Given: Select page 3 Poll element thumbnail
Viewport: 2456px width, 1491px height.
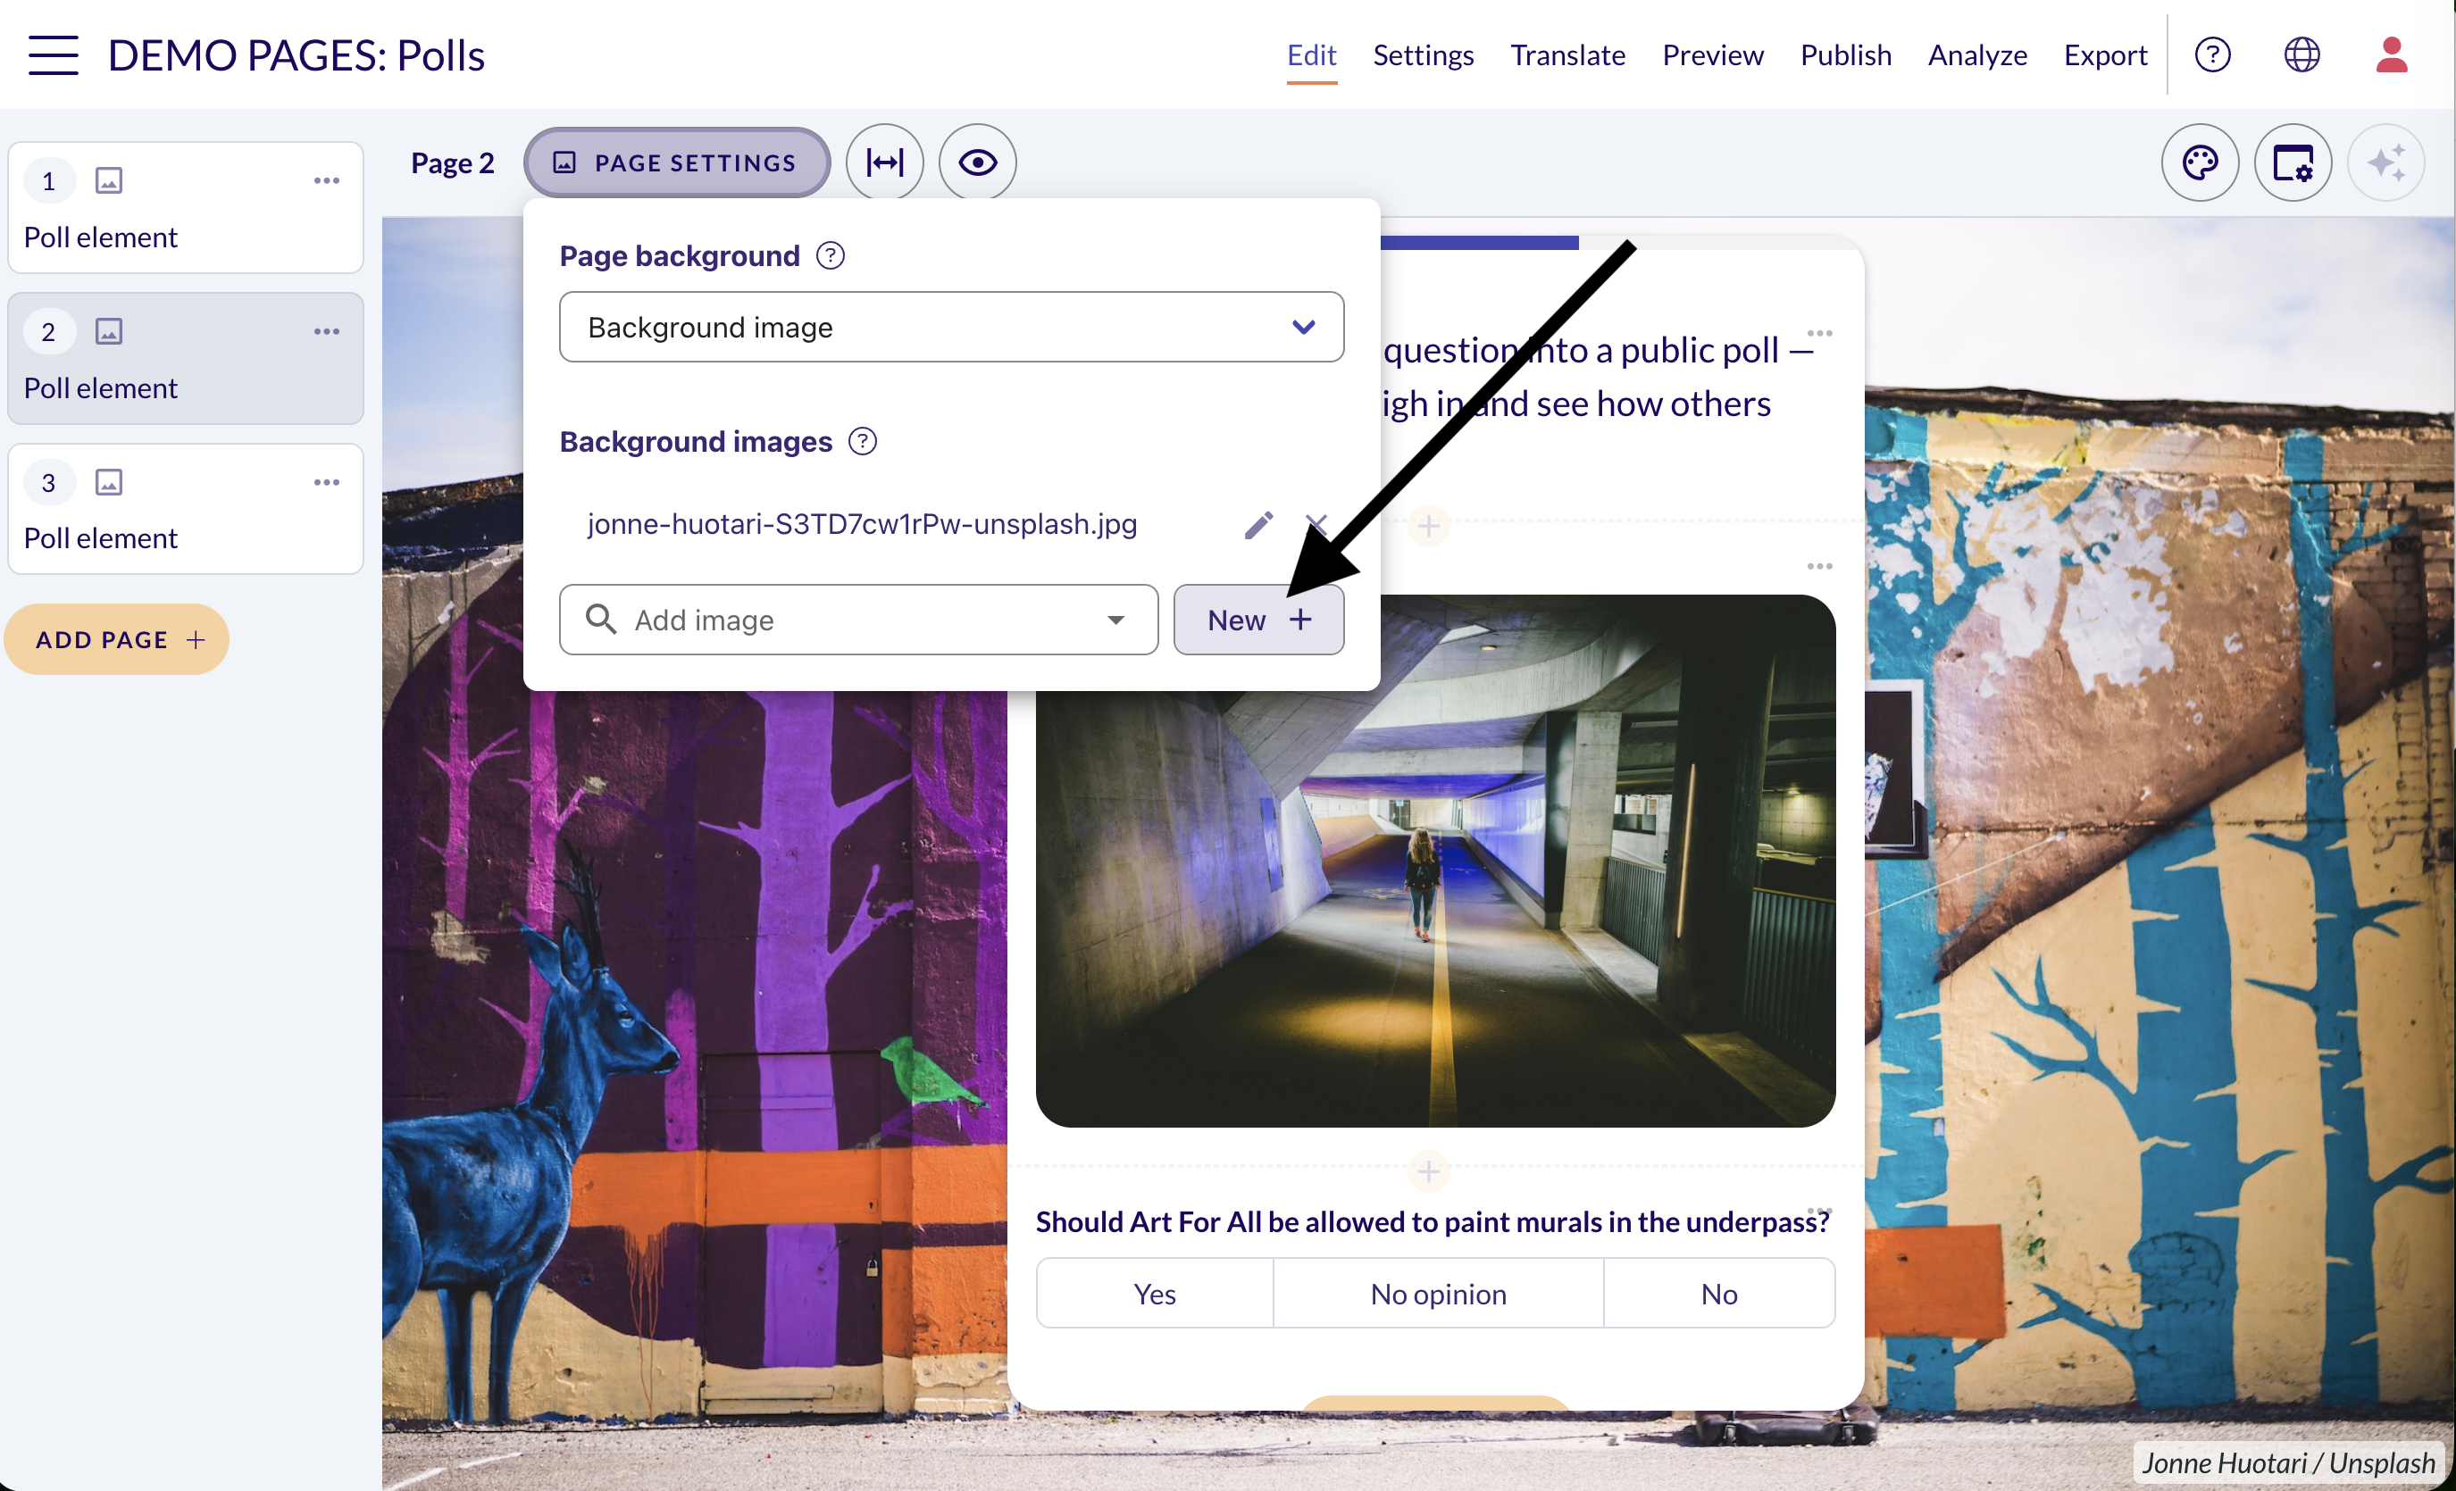Looking at the screenshot, I should coord(186,509).
